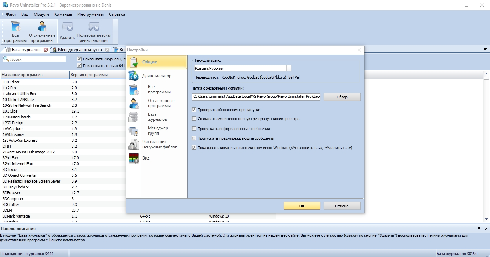Click the 'Все программы' icon in settings sidebar
Viewport: 490px width, 257px height.
tap(134, 90)
